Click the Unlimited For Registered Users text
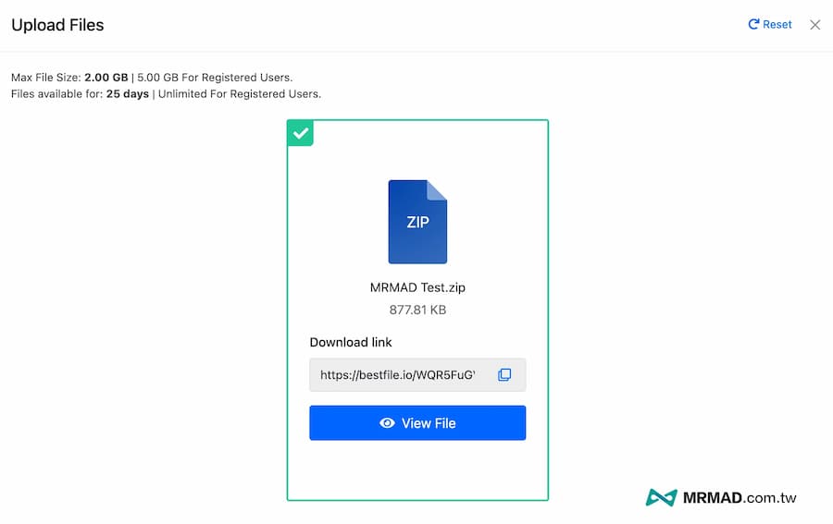The width and height of the screenshot is (833, 524). coord(240,94)
